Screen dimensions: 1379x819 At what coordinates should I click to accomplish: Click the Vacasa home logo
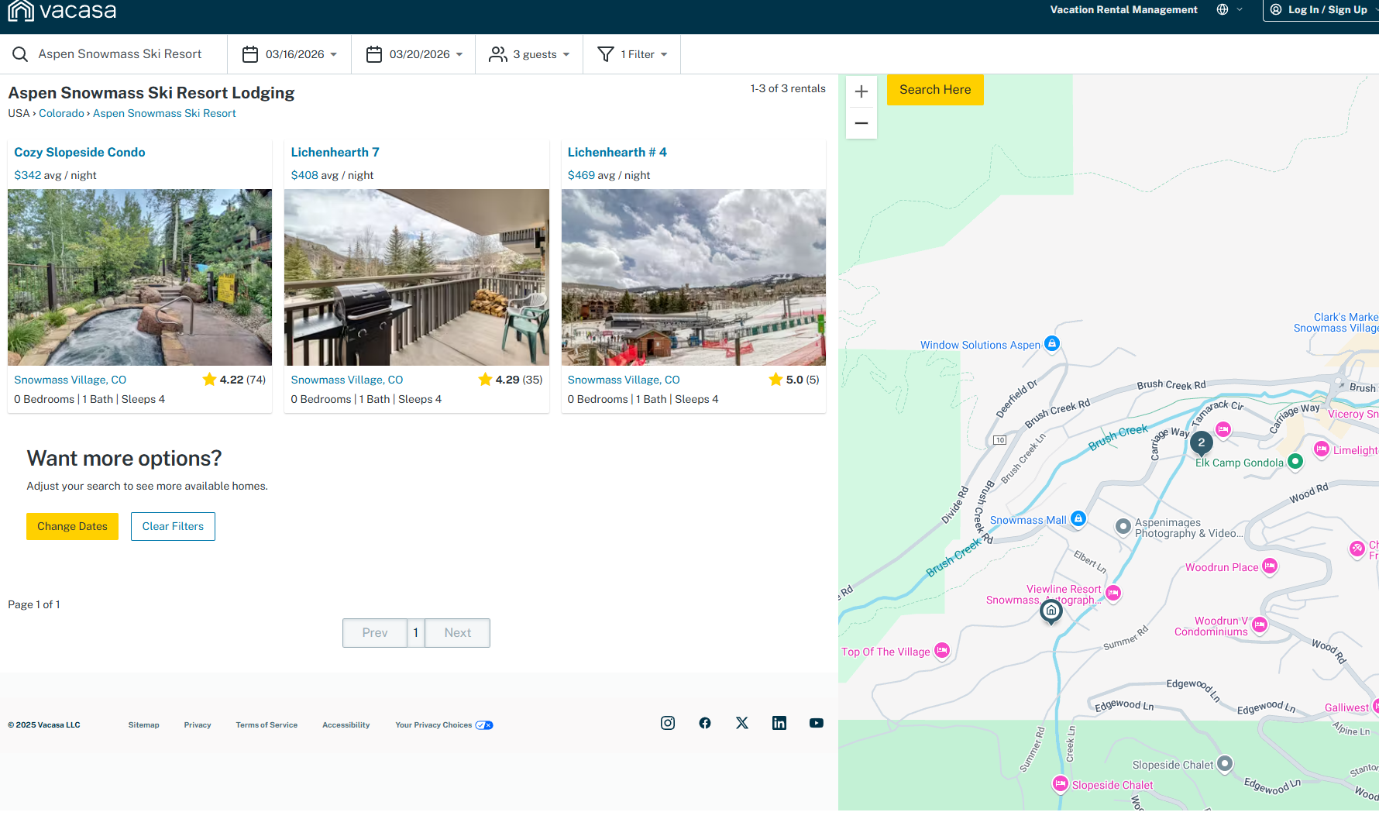click(62, 10)
